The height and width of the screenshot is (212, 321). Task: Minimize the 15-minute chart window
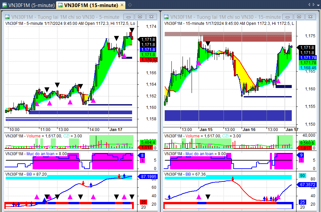pyautogui.click(x=288, y=17)
